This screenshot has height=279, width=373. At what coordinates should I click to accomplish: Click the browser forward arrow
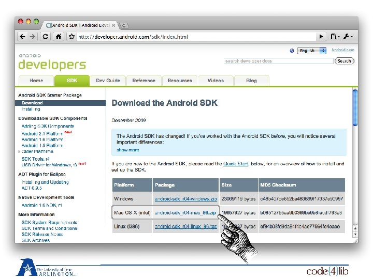33,37
